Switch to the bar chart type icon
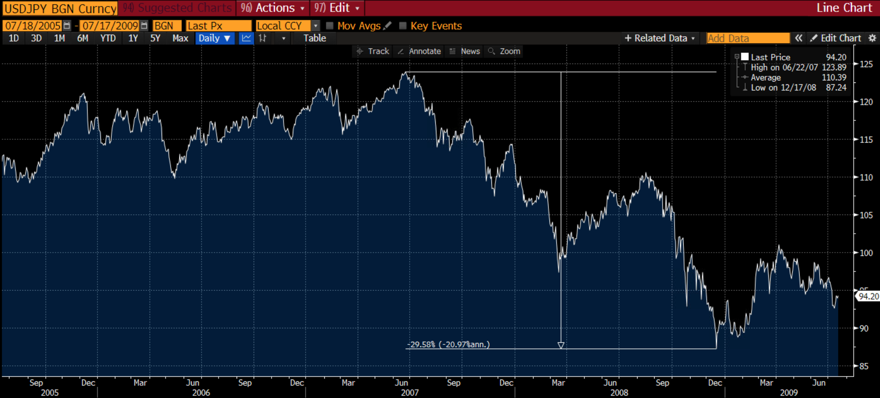The image size is (880, 398). click(263, 38)
